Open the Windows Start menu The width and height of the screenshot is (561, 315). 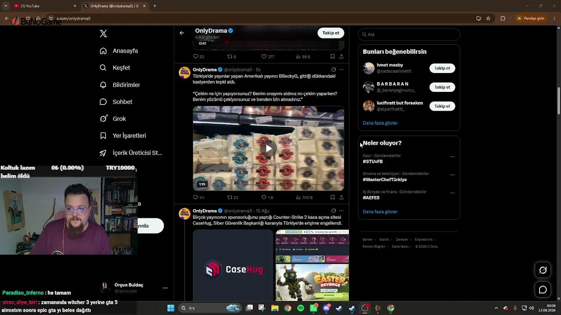click(x=170, y=308)
